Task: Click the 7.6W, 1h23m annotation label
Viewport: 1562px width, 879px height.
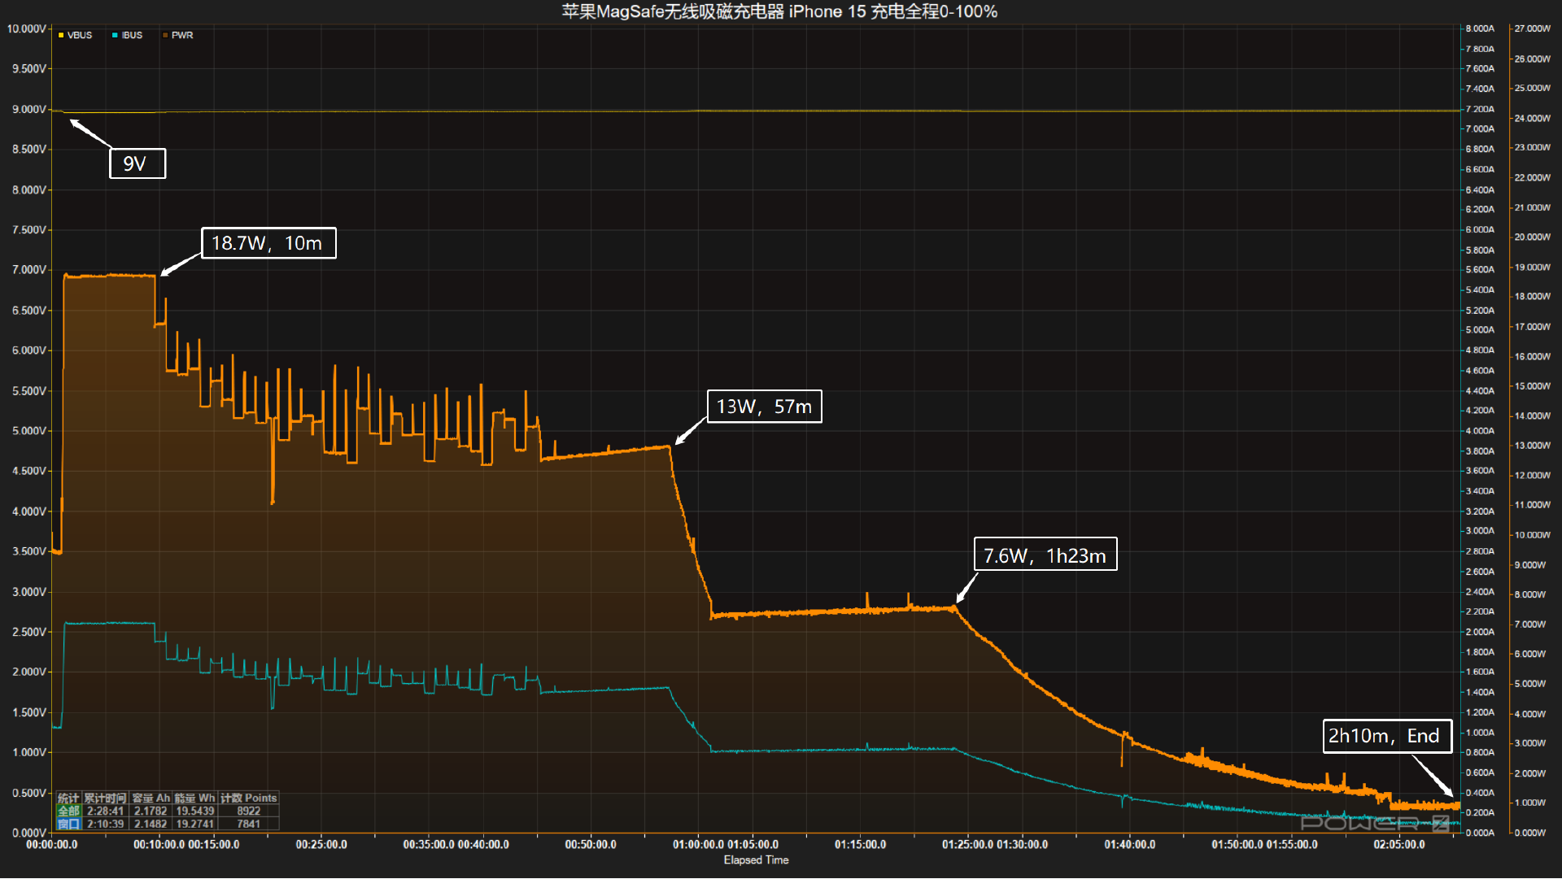Action: [x=1045, y=555]
